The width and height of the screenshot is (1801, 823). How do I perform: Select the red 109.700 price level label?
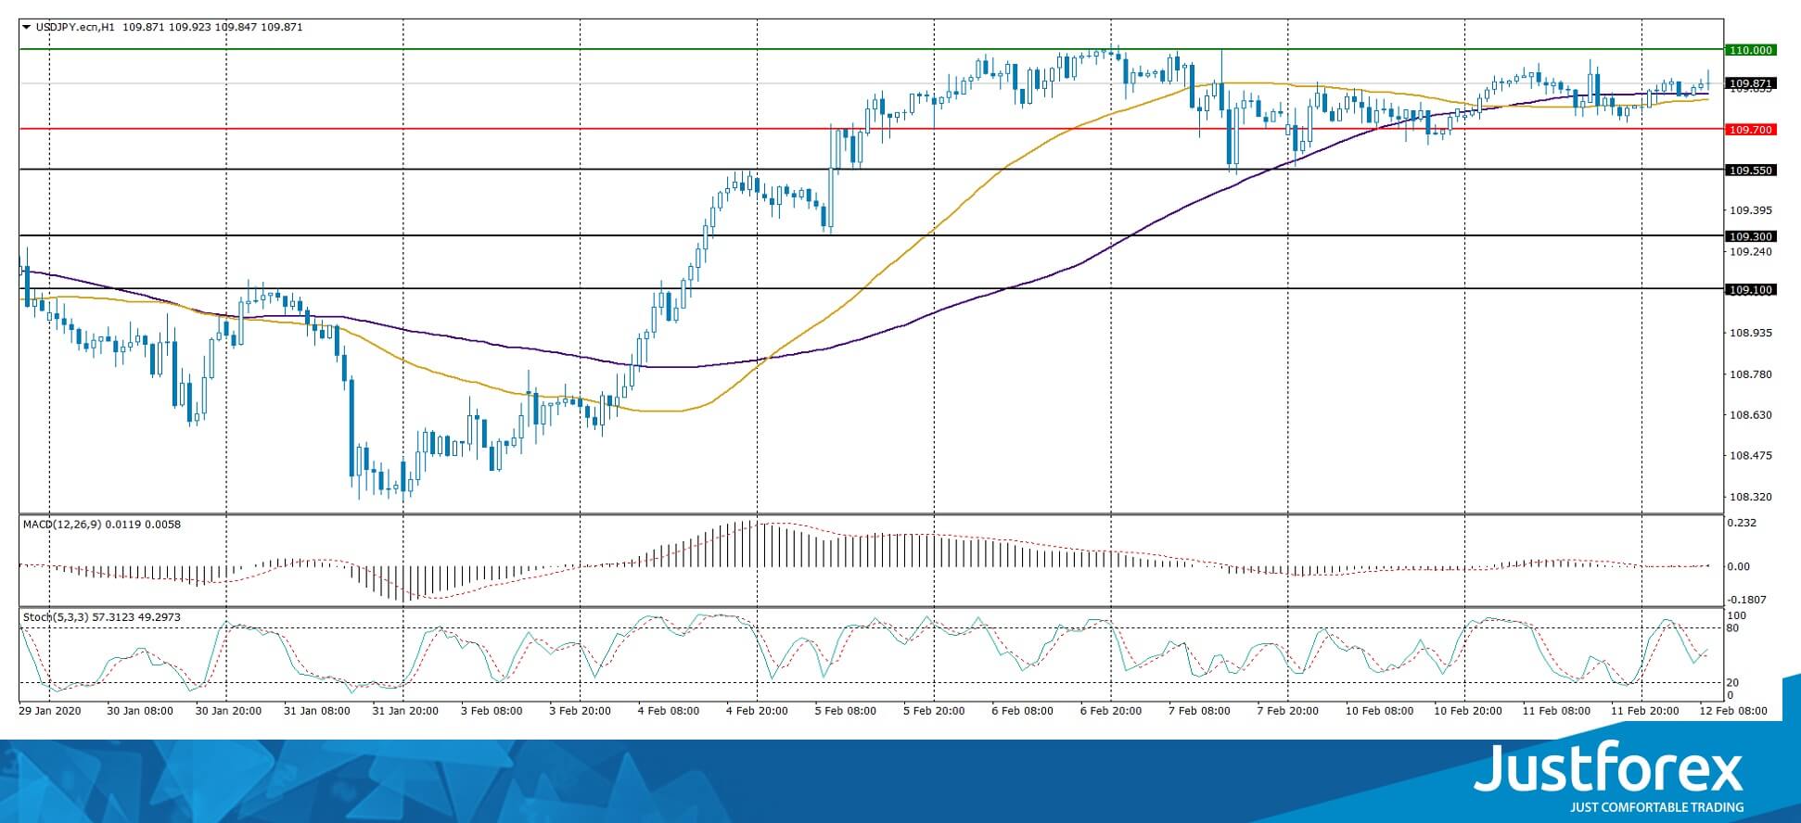pos(1750,130)
